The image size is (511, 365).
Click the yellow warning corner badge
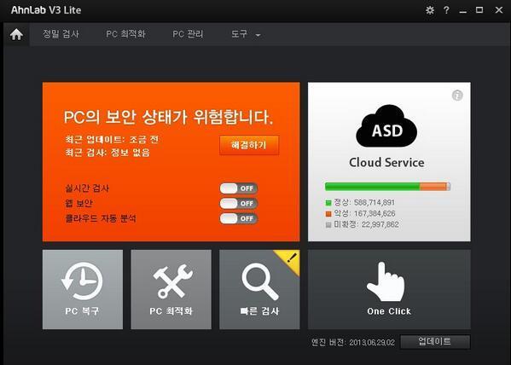[291, 259]
